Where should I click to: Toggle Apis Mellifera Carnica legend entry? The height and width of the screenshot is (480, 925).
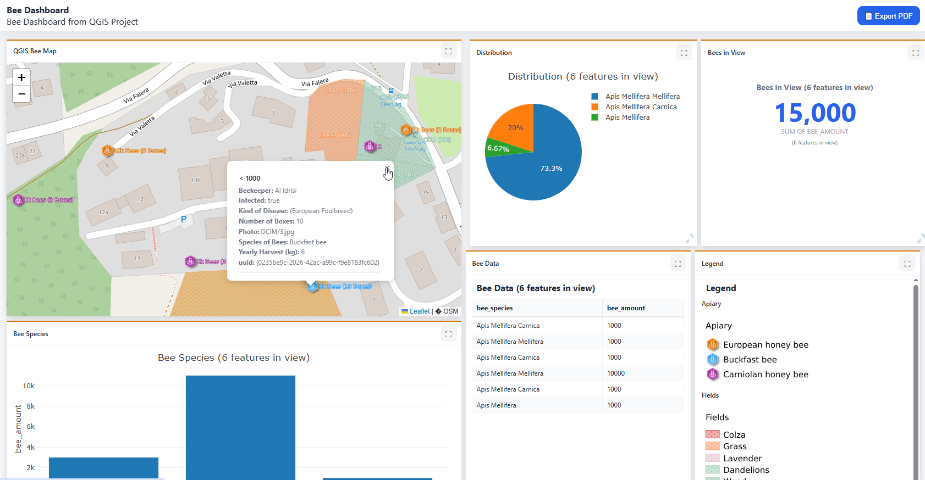(x=641, y=107)
